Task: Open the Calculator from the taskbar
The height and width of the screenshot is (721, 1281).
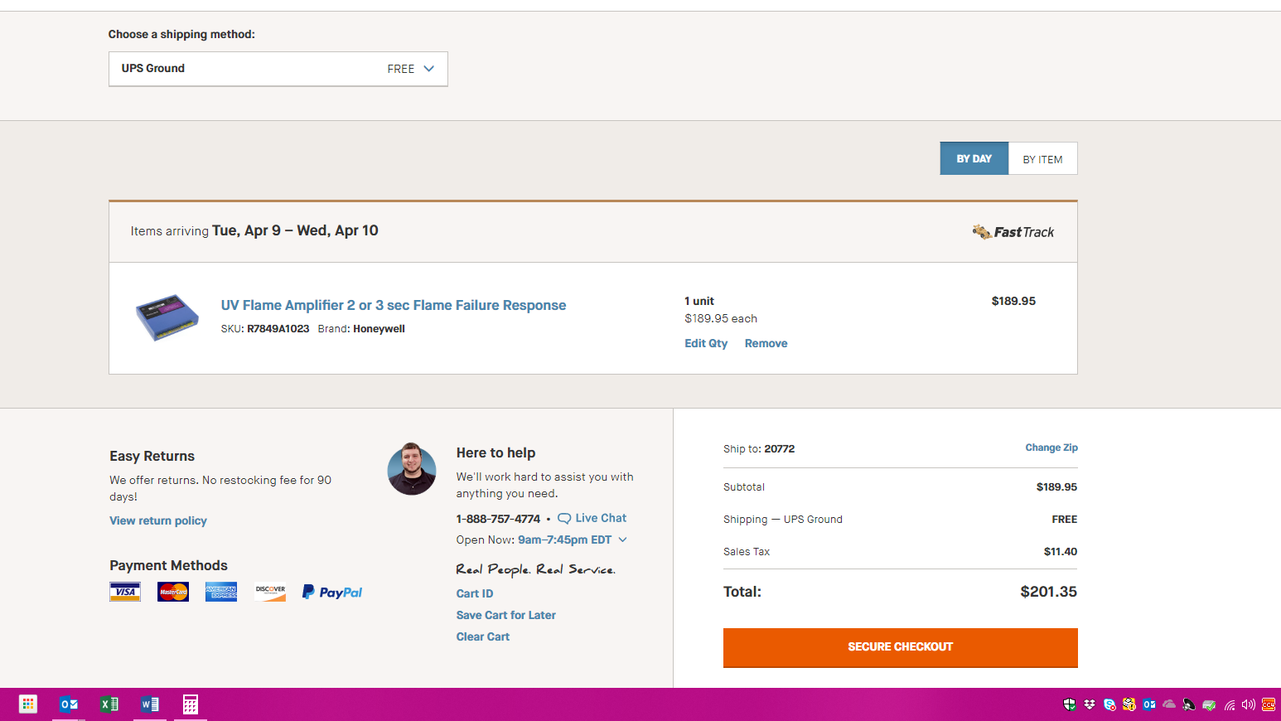Action: pyautogui.click(x=191, y=704)
